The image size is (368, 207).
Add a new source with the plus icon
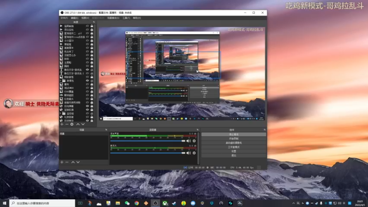[62, 124]
